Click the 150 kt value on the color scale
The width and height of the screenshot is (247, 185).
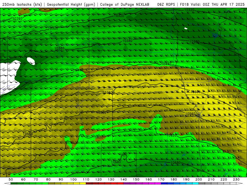point(136,179)
